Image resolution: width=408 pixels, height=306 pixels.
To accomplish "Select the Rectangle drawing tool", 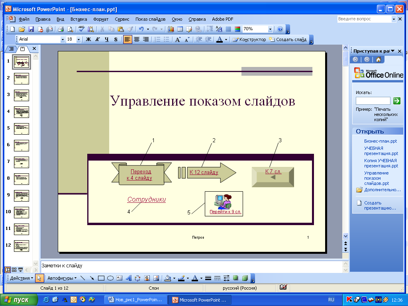I will 101,278.
